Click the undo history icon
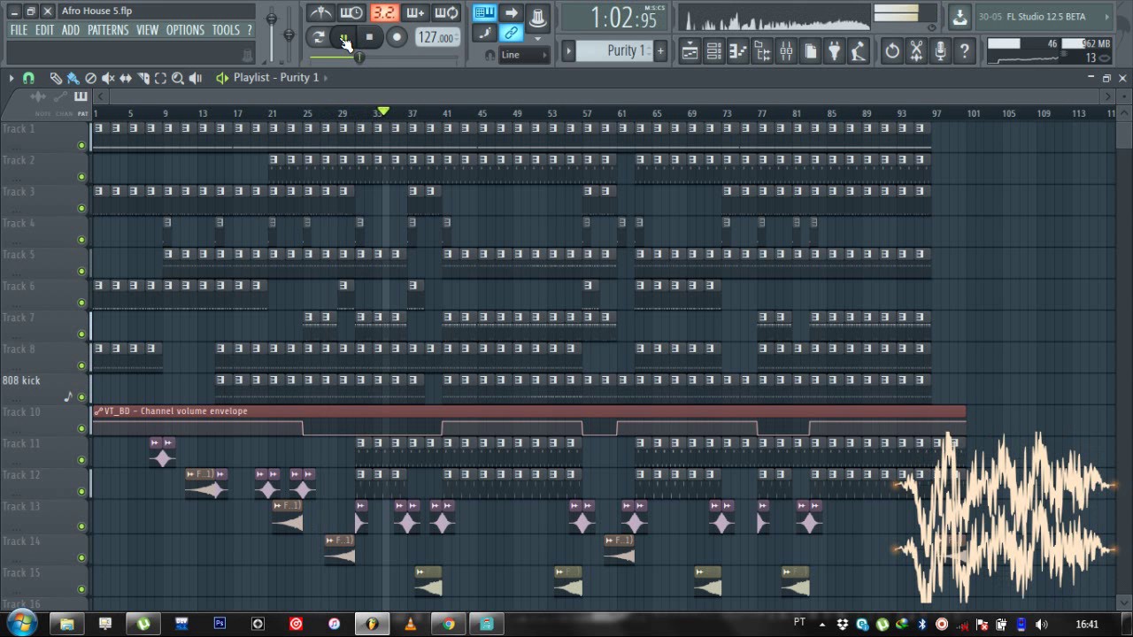Image resolution: width=1133 pixels, height=637 pixels. tap(892, 51)
